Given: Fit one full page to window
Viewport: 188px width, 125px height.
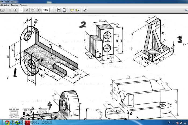Looking at the screenshot, I should point(64,10).
